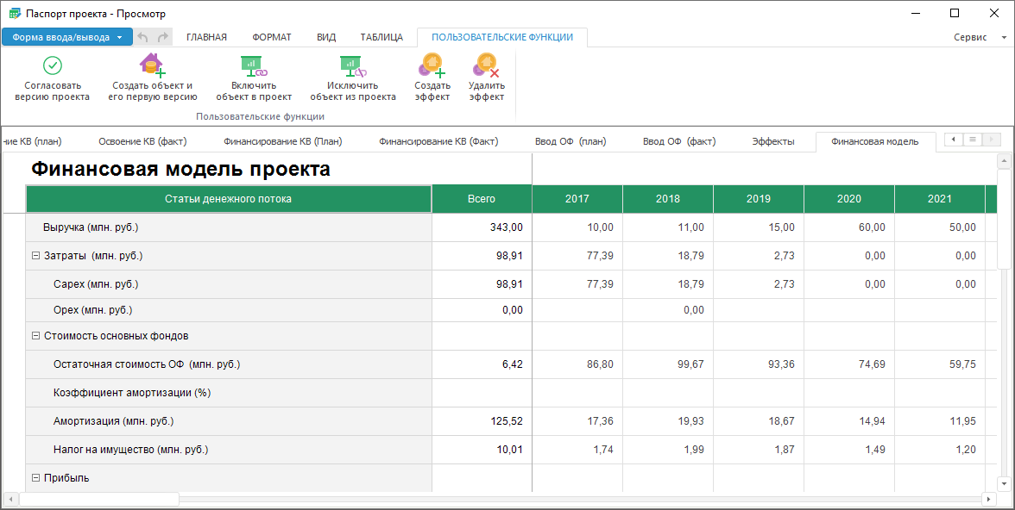This screenshot has height=510, width=1015.
Task: Click Создать объект и его первую версию
Action: (x=152, y=65)
